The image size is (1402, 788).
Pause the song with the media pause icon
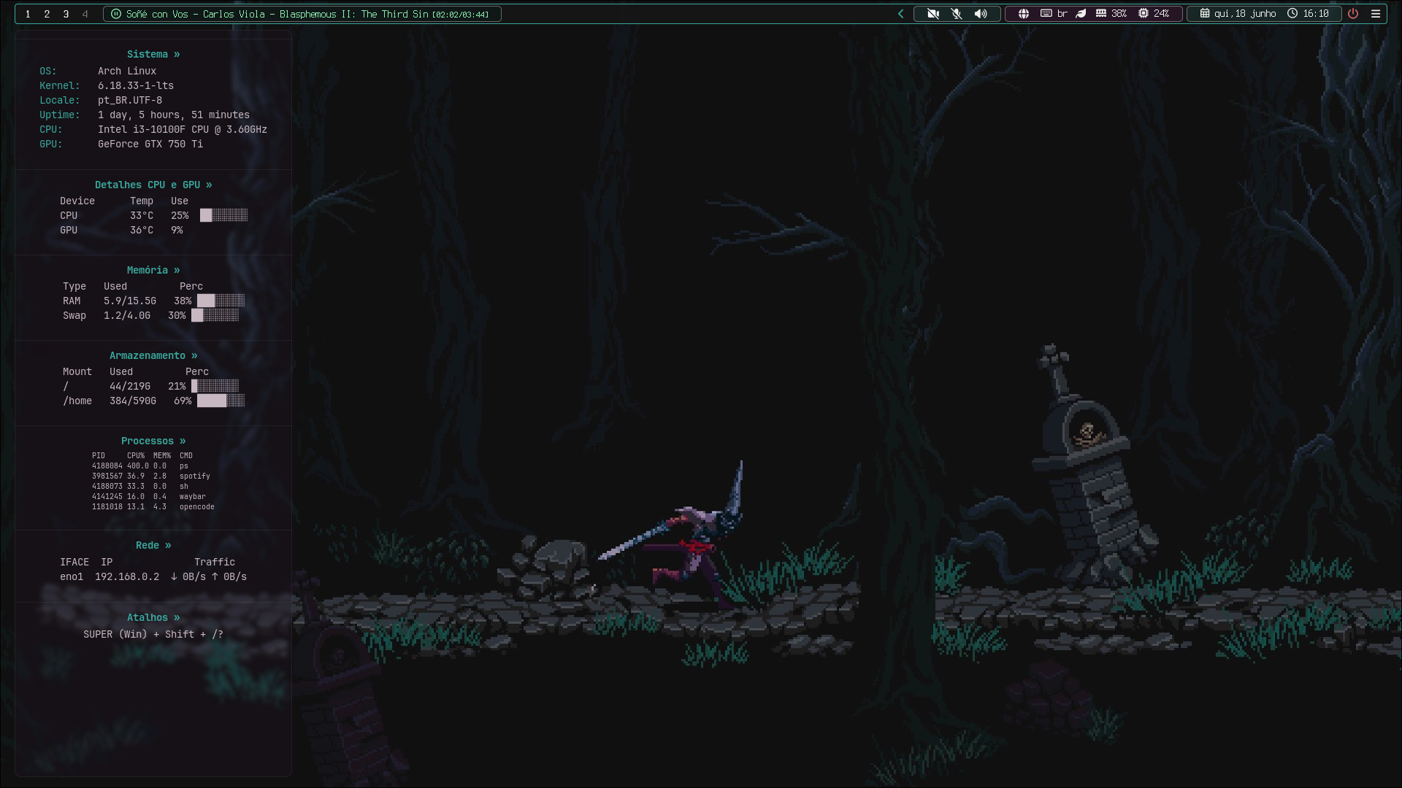click(x=115, y=14)
